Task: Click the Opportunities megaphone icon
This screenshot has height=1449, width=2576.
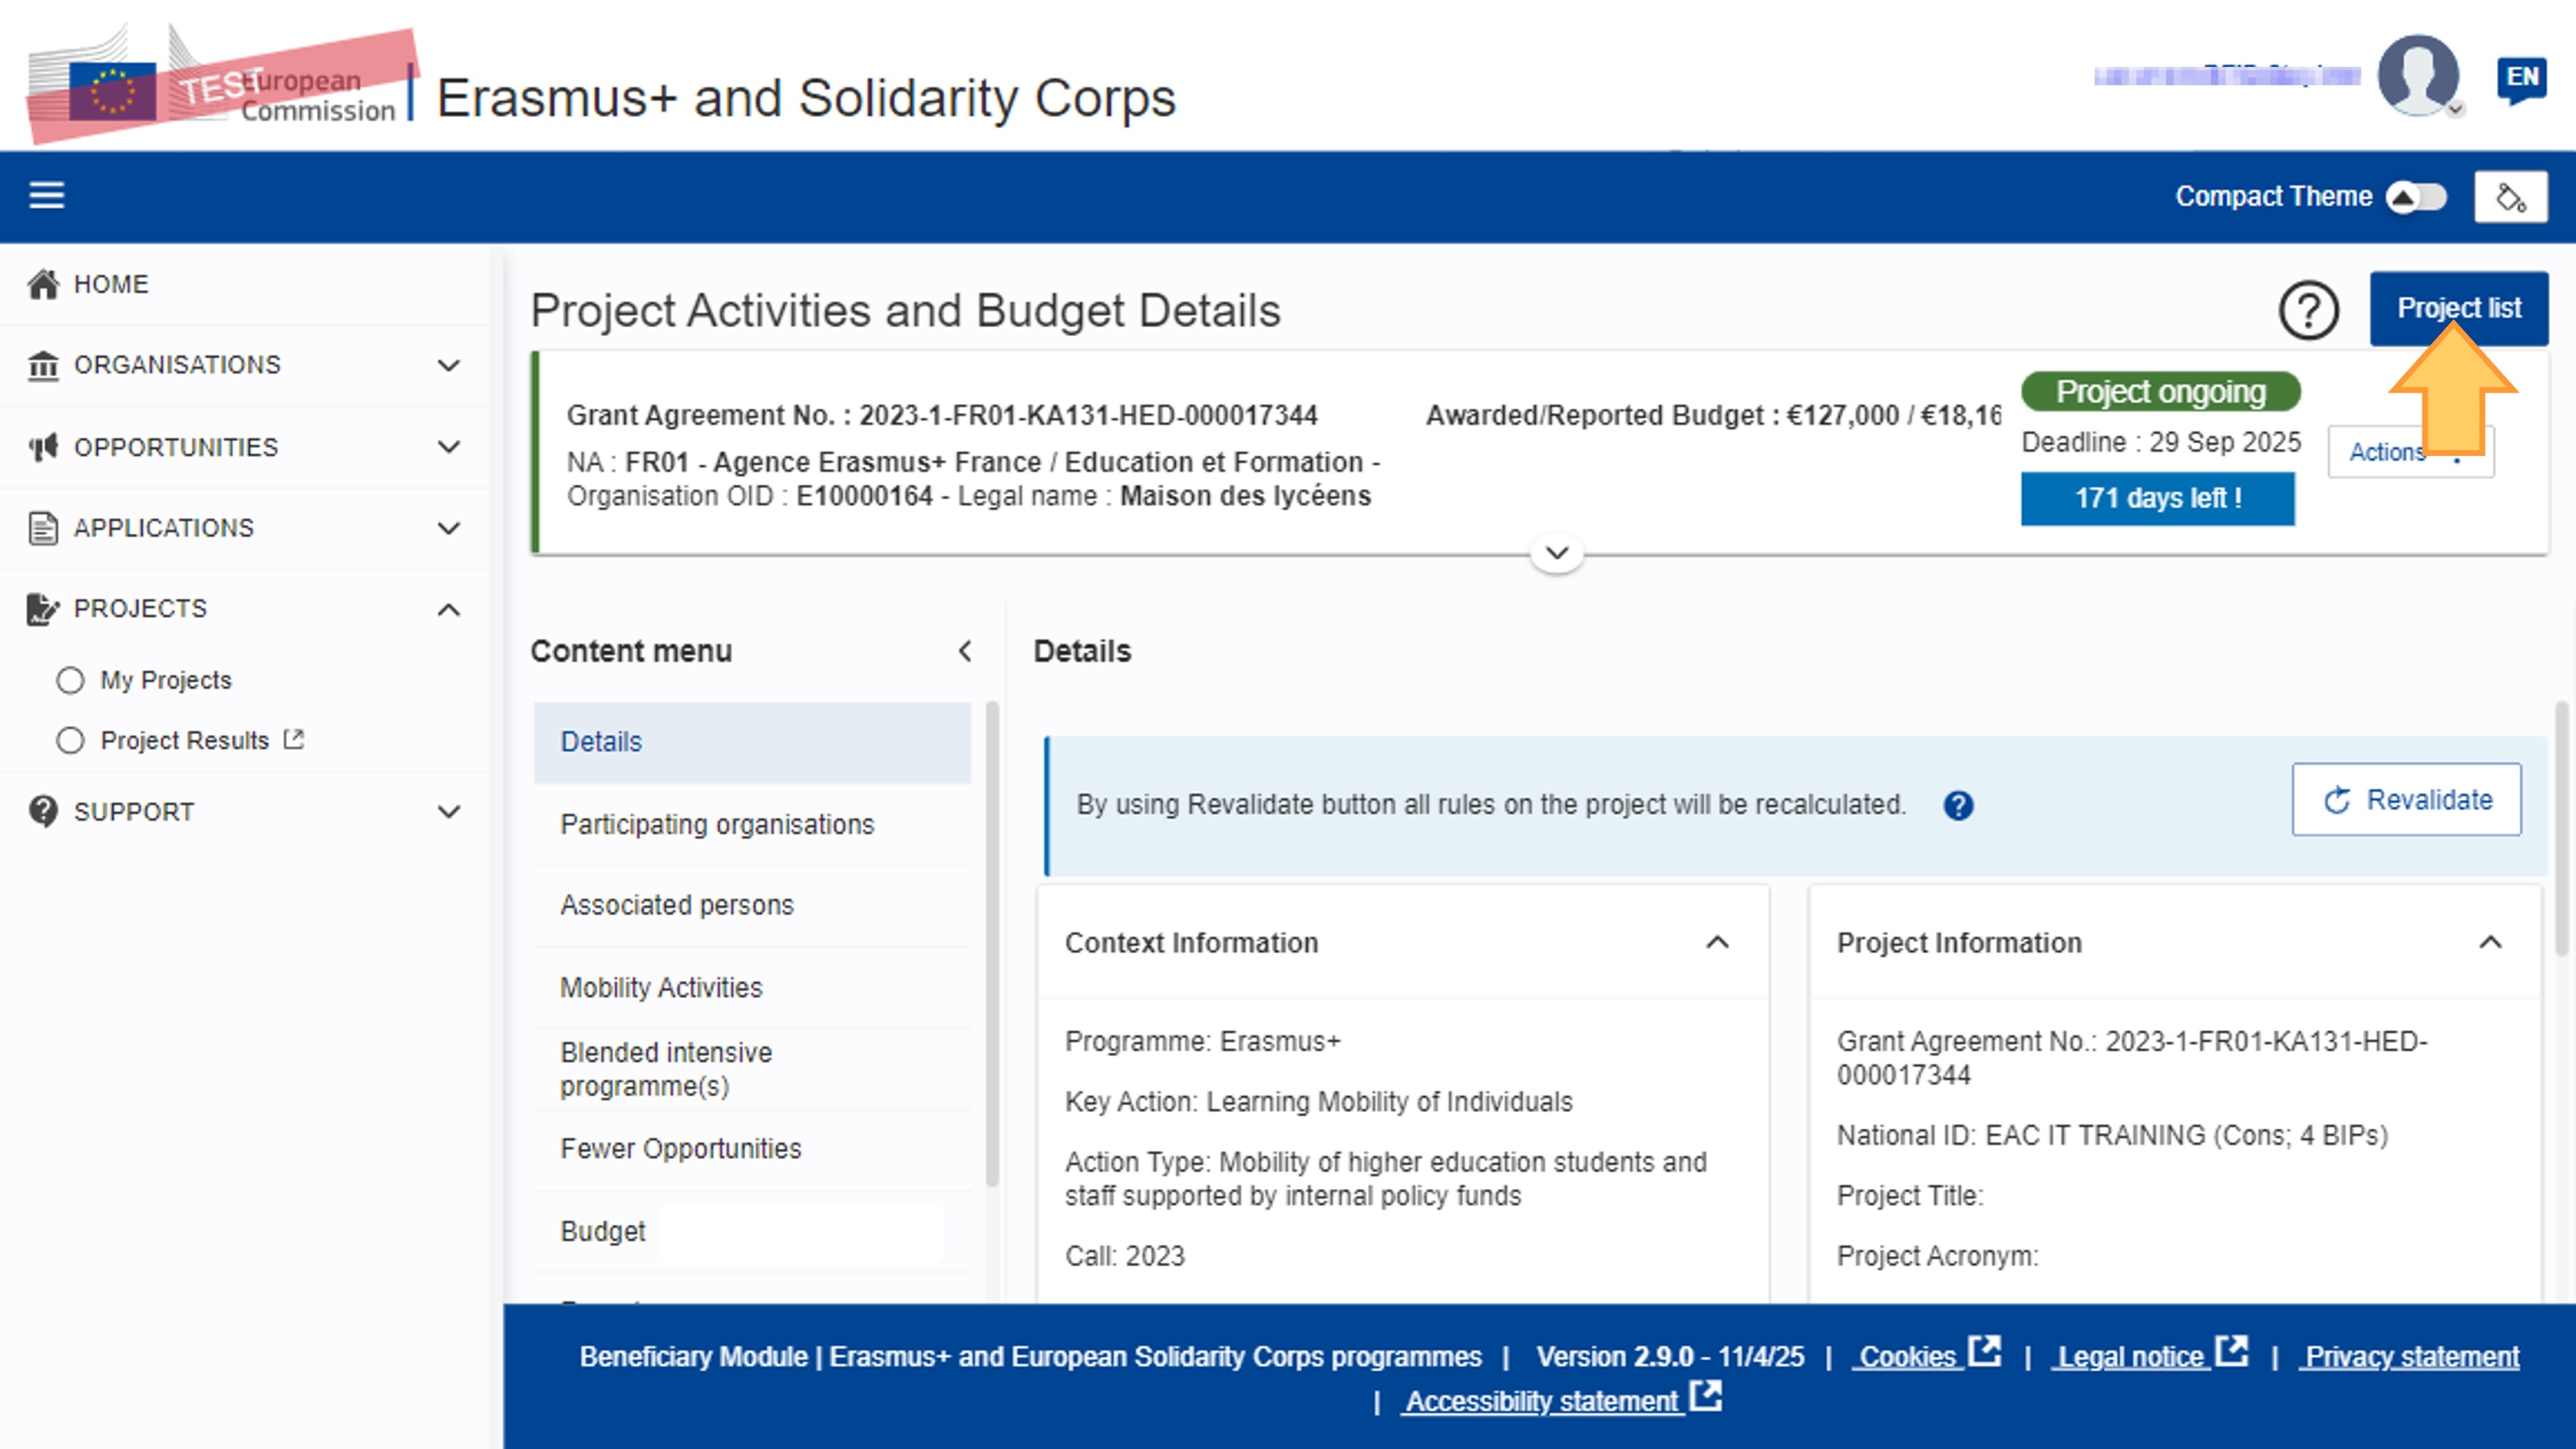Action: [43, 447]
